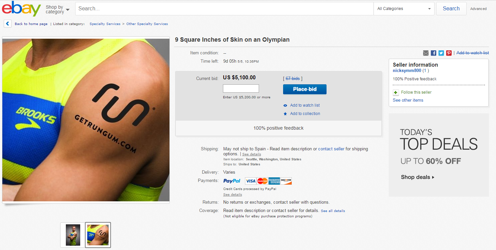Open Other Specialty Services breadcrumb
This screenshot has width=496, height=250.
point(147,24)
